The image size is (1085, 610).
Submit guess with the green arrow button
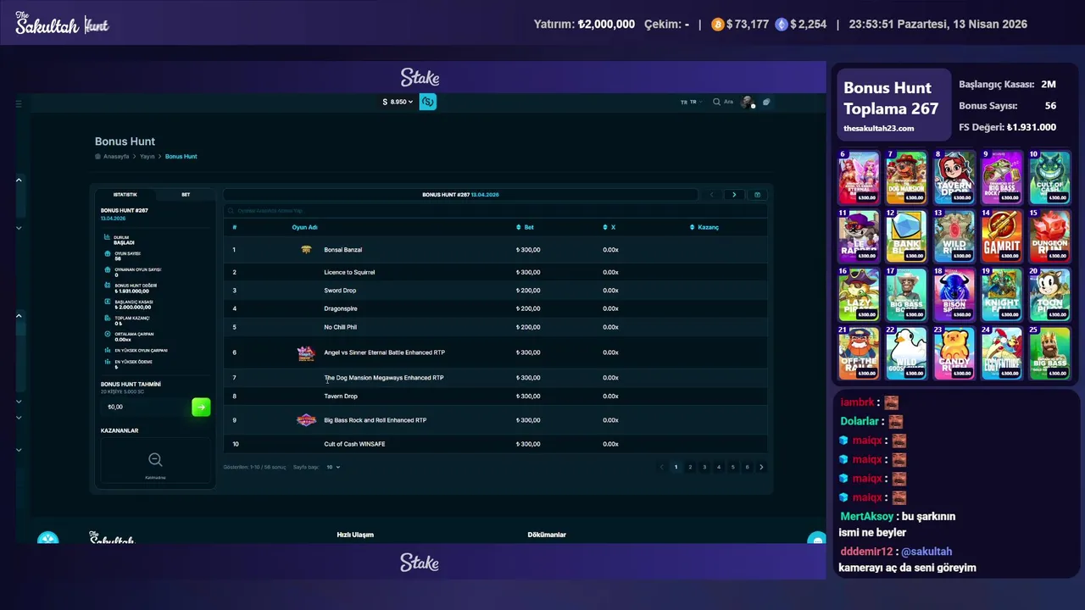coord(201,408)
